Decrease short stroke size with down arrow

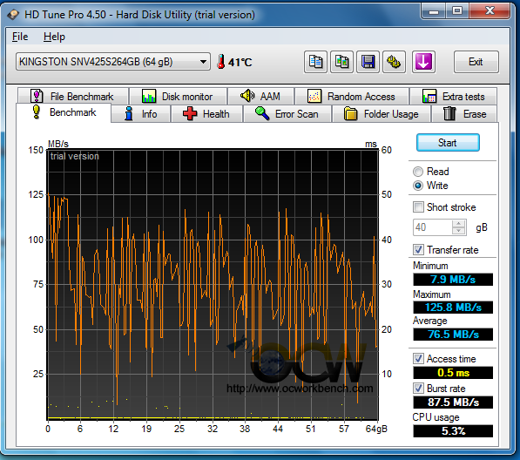459,231
